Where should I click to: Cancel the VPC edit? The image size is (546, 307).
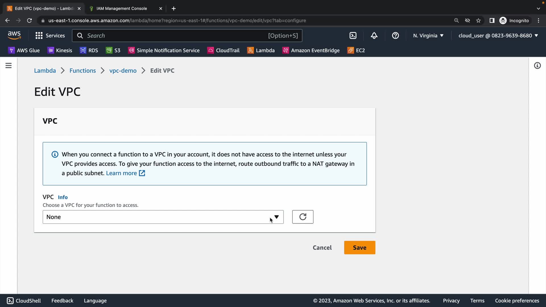[x=322, y=248]
